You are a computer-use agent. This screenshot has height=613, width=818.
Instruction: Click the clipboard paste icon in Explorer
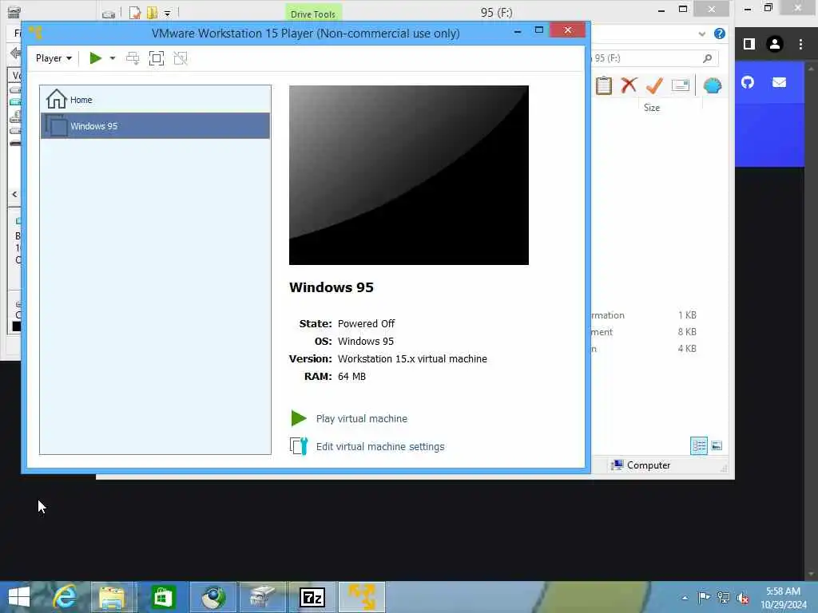pyautogui.click(x=604, y=85)
